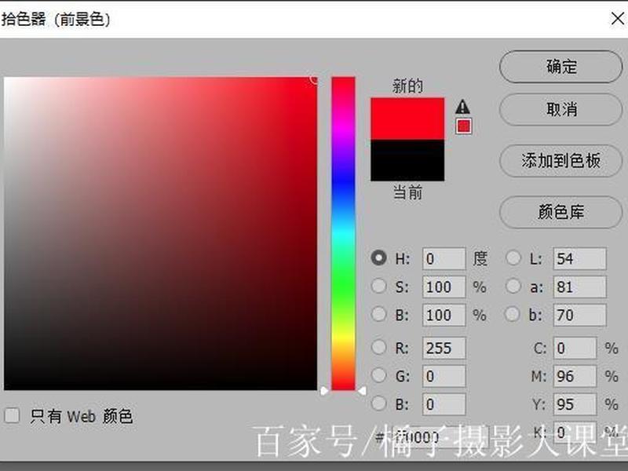Click the R field showing 255
The image size is (628, 471).
(x=444, y=348)
